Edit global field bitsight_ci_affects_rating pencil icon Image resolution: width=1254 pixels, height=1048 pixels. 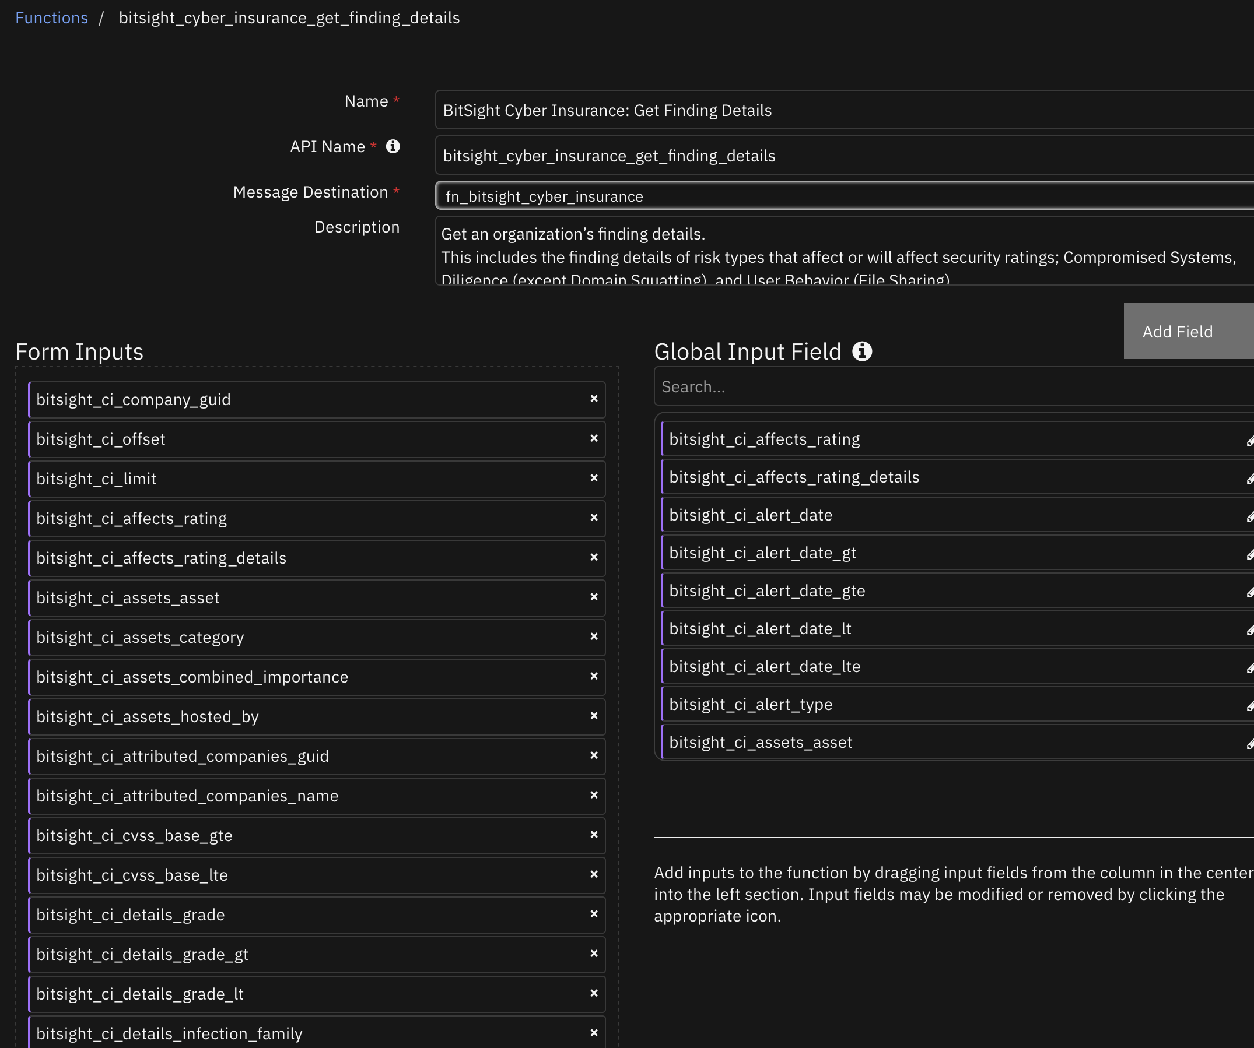(x=1250, y=441)
